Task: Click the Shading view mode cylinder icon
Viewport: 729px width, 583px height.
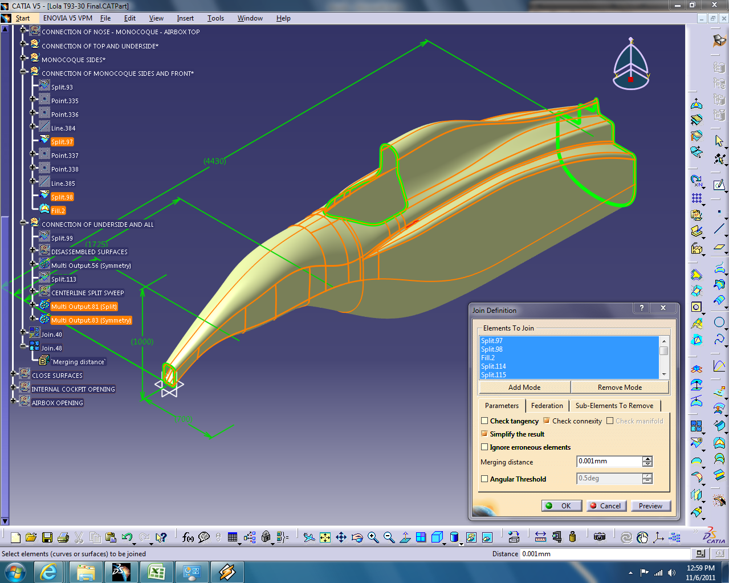Action: pos(454,537)
